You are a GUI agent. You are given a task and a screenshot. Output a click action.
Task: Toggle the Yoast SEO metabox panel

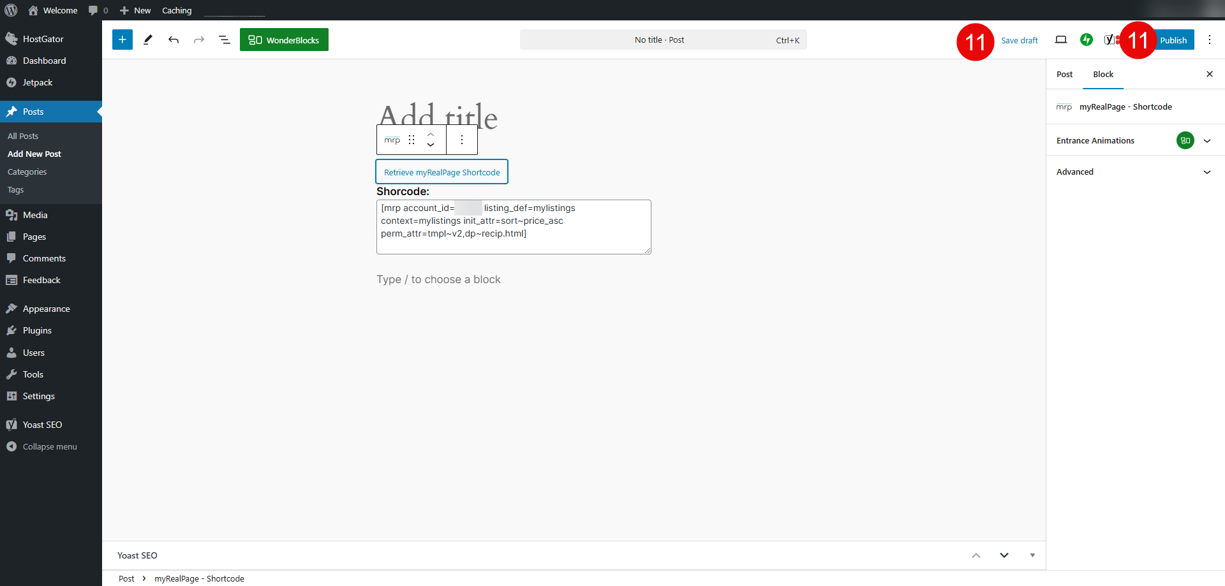click(x=1032, y=555)
